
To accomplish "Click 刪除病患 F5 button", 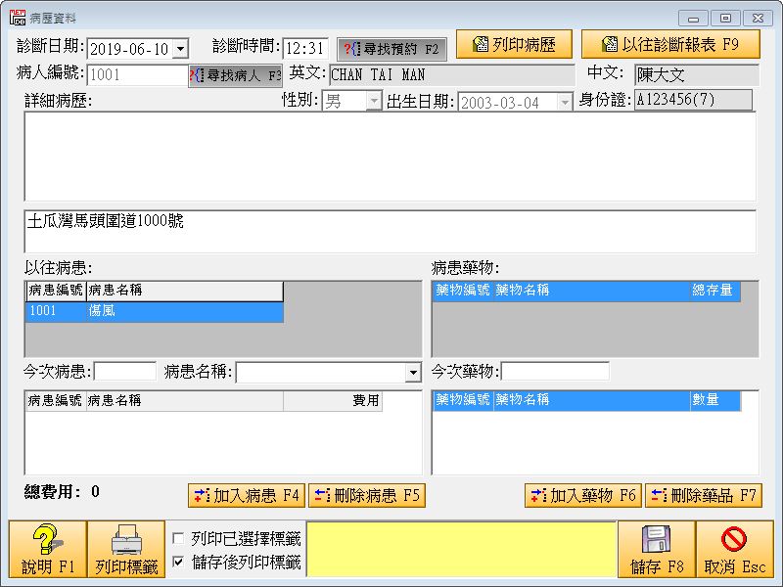I will [x=367, y=495].
